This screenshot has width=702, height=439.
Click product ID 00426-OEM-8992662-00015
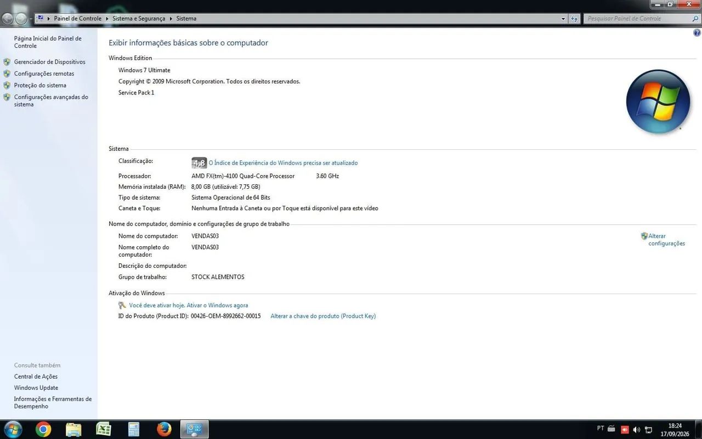pos(225,316)
